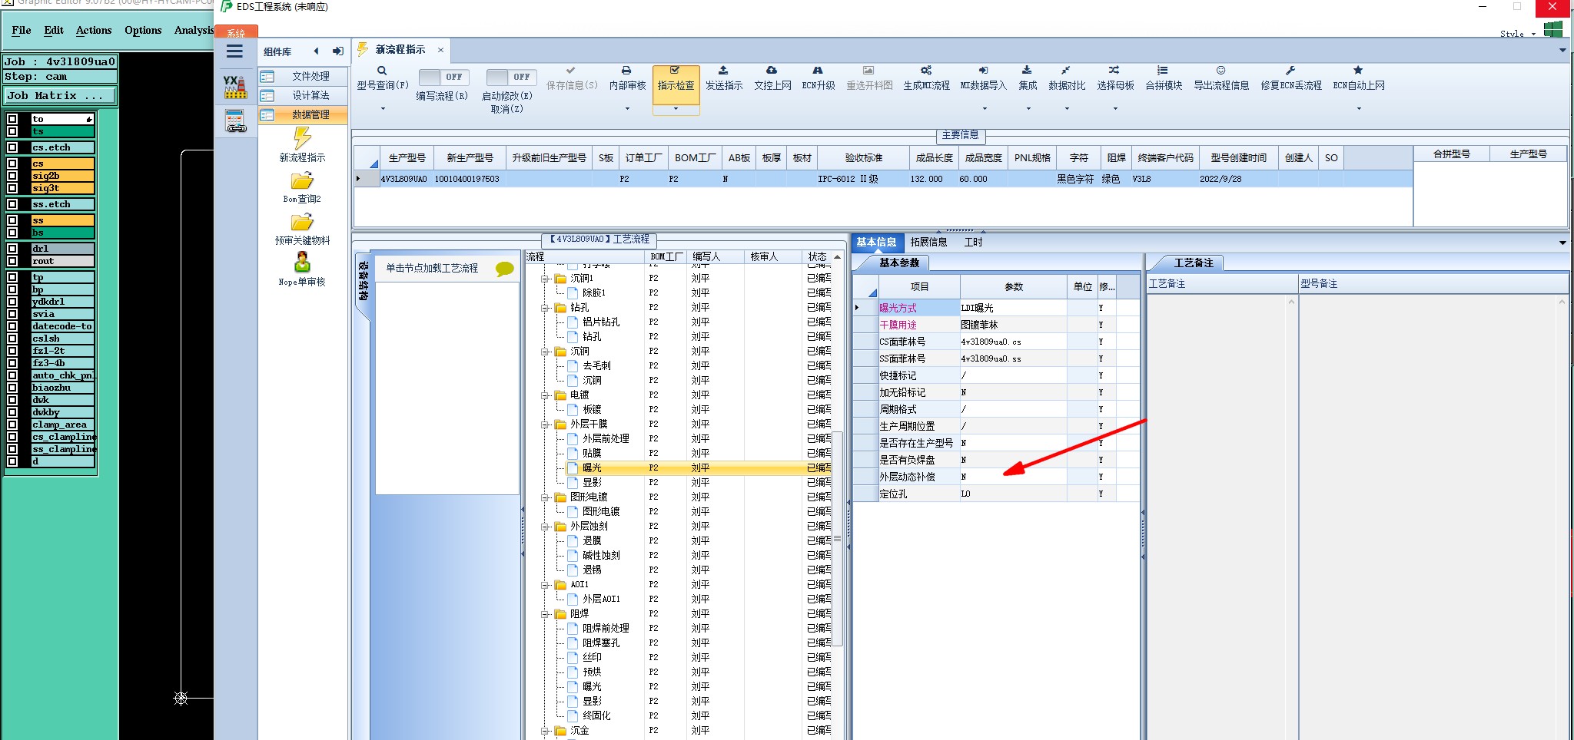
Task: Click the 保存信息 checkmark icon
Action: coord(570,71)
